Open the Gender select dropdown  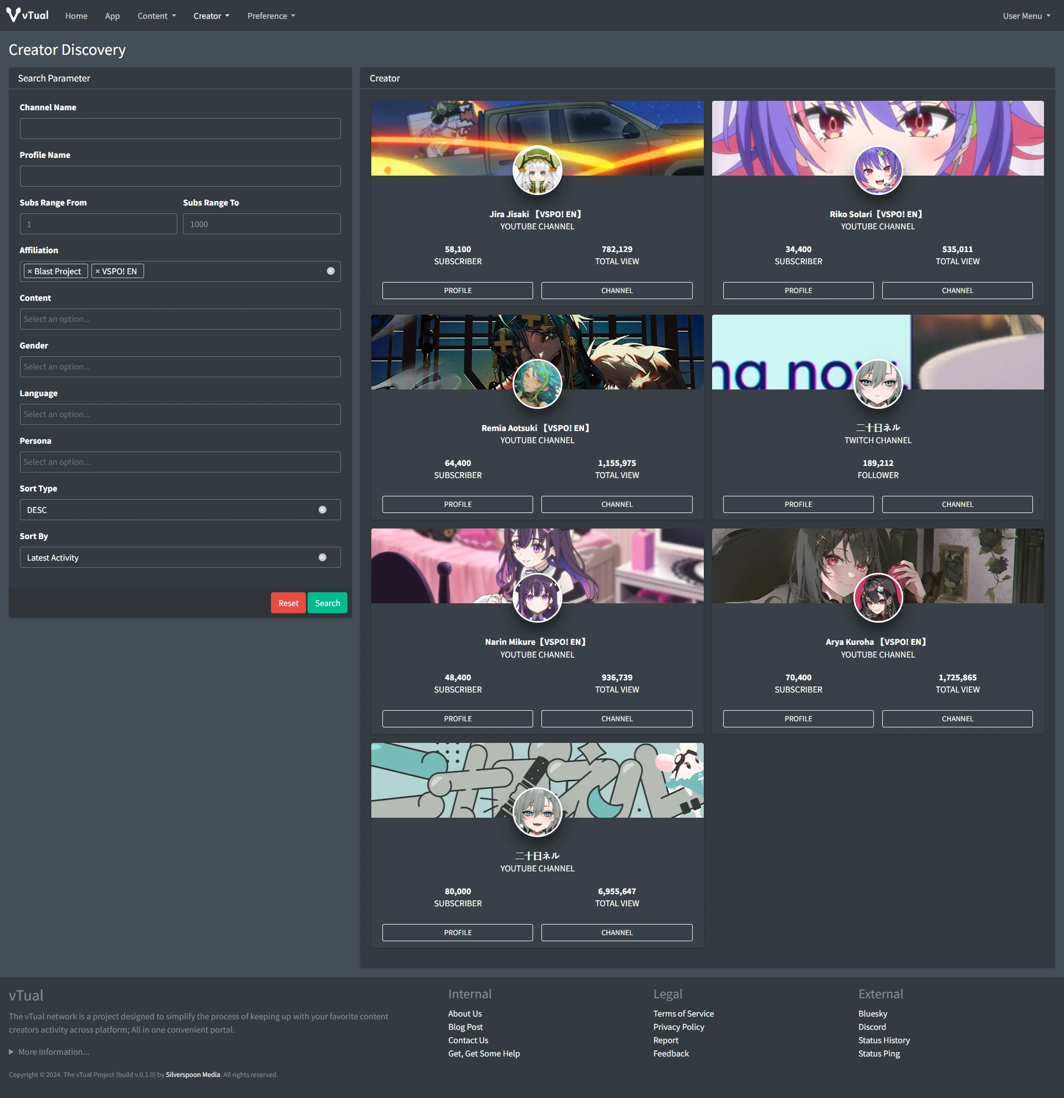coord(180,367)
